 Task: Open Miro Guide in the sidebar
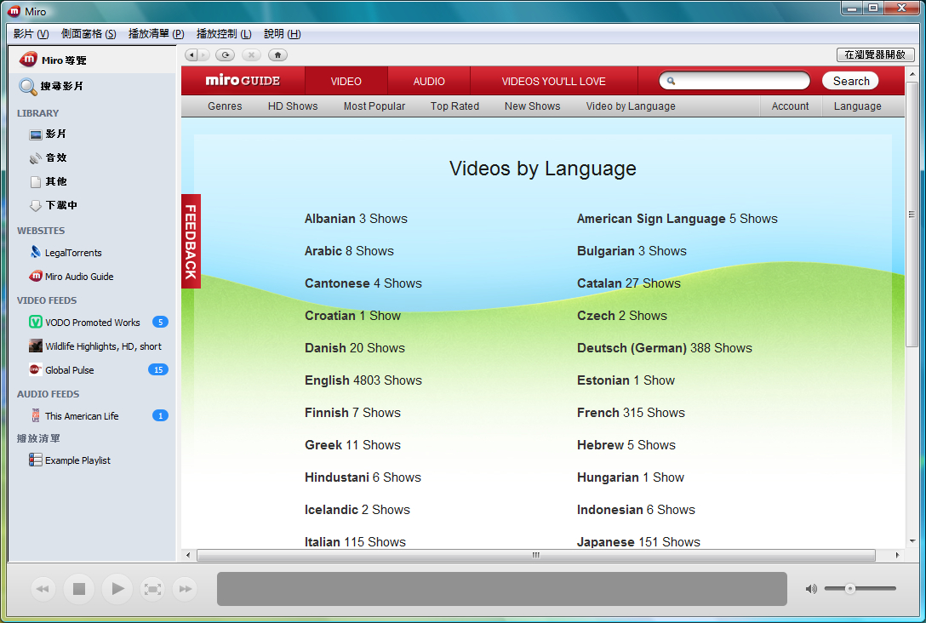click(93, 60)
